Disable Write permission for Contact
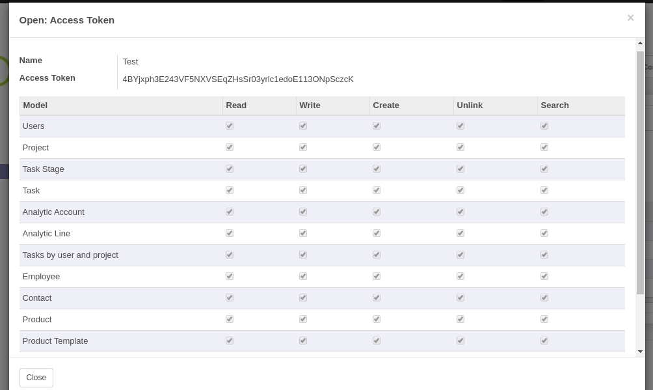The image size is (653, 390). [x=302, y=297]
